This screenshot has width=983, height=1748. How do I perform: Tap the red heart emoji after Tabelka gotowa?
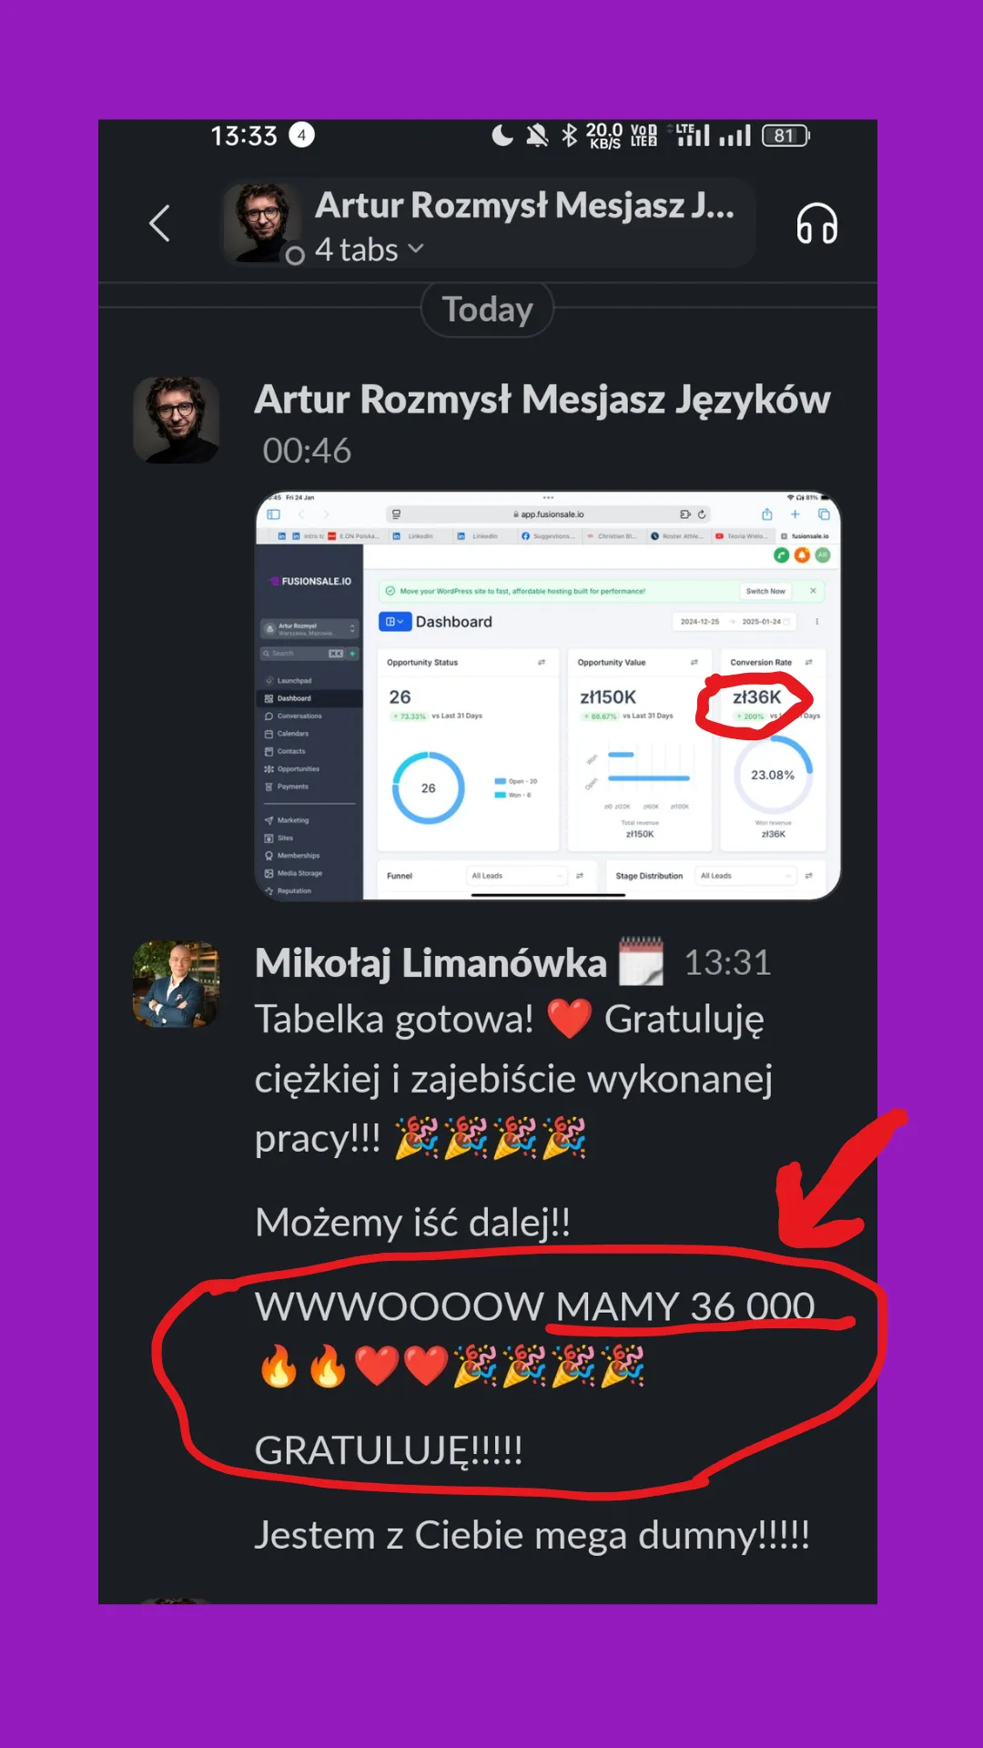(x=570, y=1019)
